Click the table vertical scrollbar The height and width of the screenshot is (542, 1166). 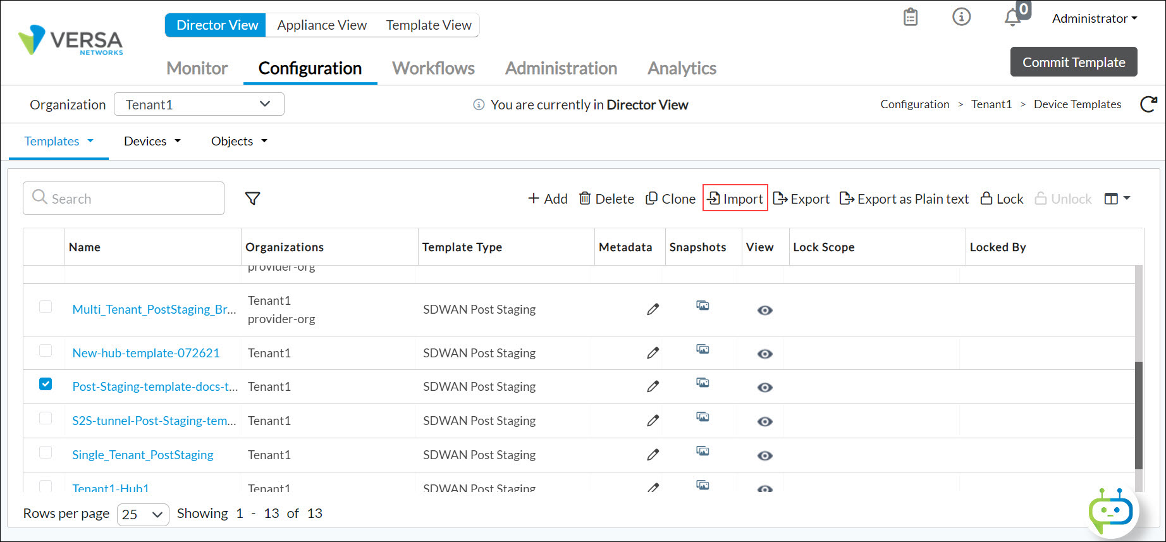point(1138,414)
